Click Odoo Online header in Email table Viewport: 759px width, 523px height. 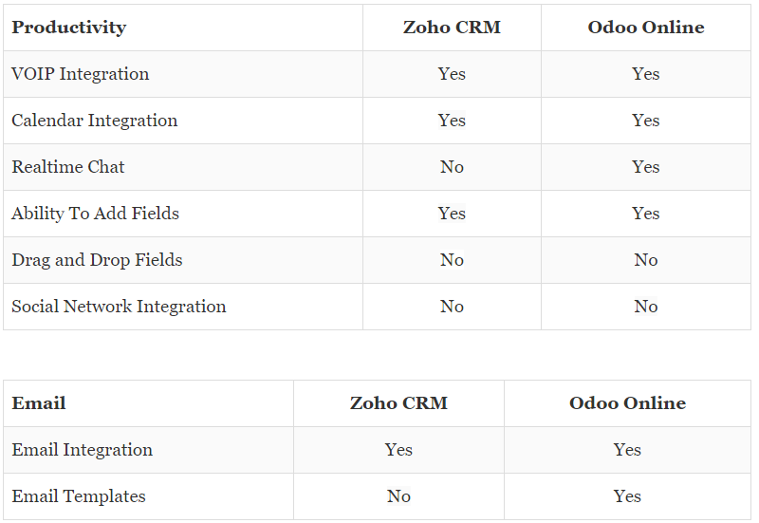(x=627, y=403)
